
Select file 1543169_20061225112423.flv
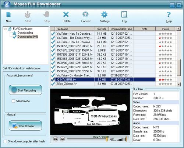pos(74,59)
